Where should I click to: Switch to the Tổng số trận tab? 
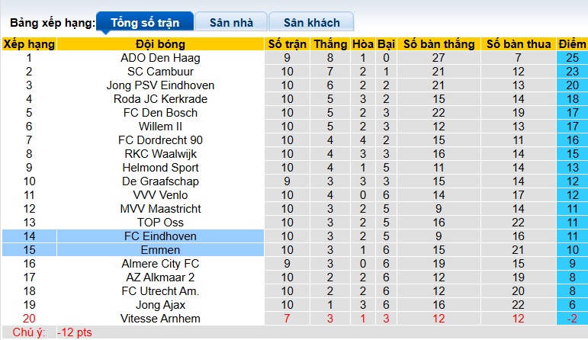[145, 22]
